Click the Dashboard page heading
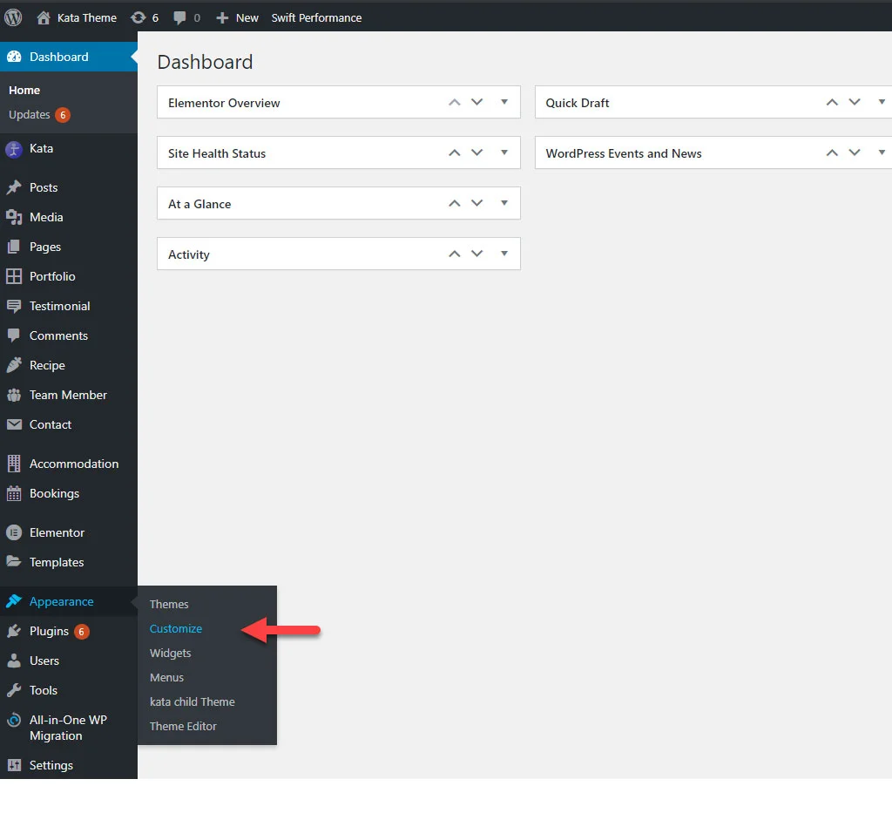 point(205,62)
